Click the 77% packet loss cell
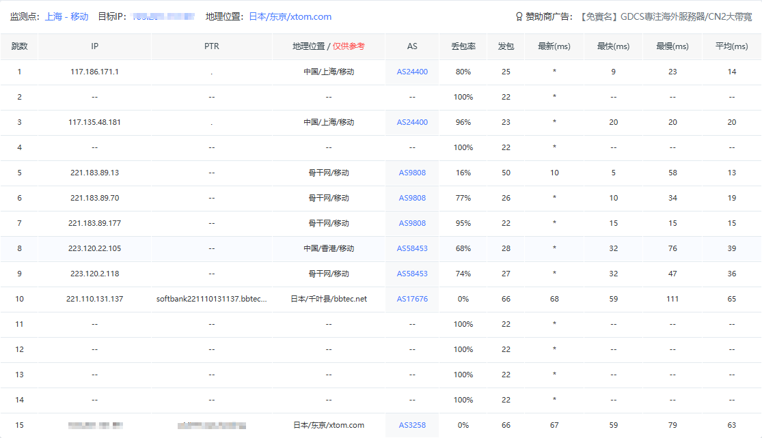This screenshot has height=438, width=762. click(463, 198)
